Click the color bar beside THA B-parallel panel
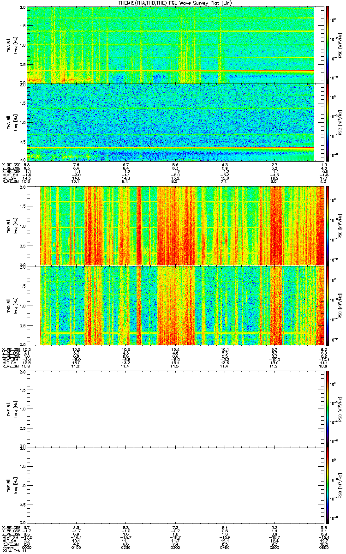 click(328, 122)
